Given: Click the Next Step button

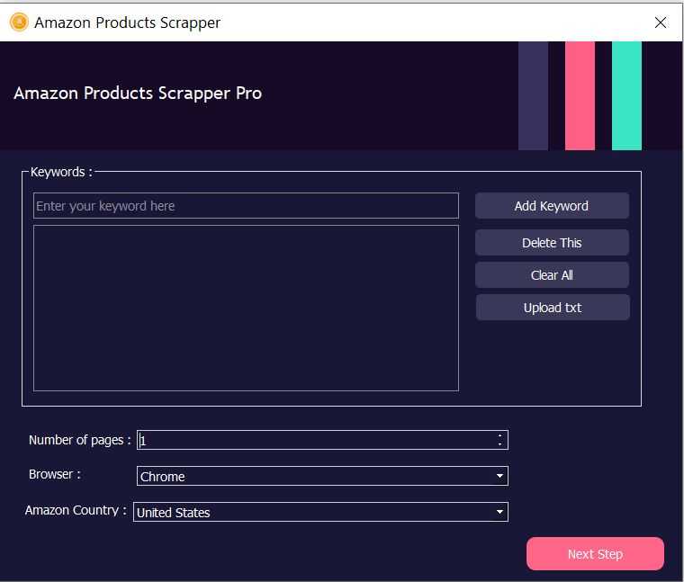Looking at the screenshot, I should (x=595, y=553).
